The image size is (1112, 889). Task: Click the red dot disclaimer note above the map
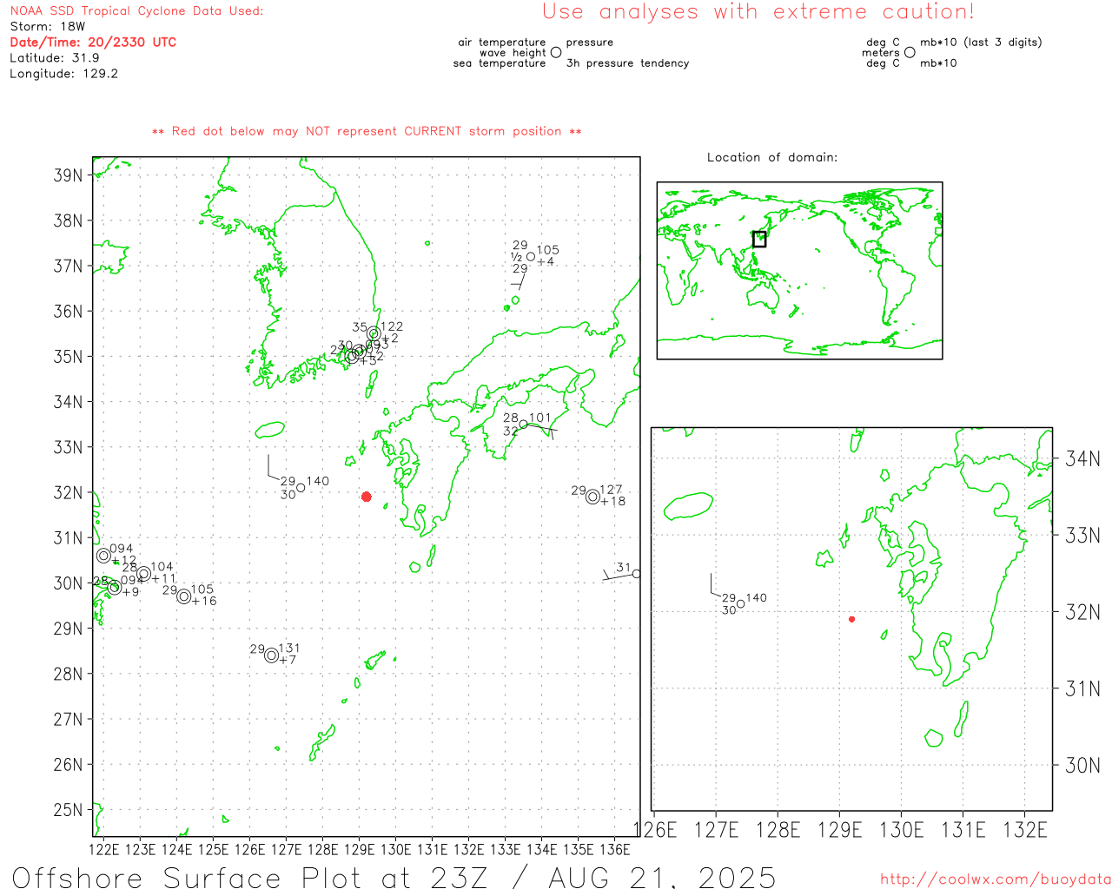(367, 131)
